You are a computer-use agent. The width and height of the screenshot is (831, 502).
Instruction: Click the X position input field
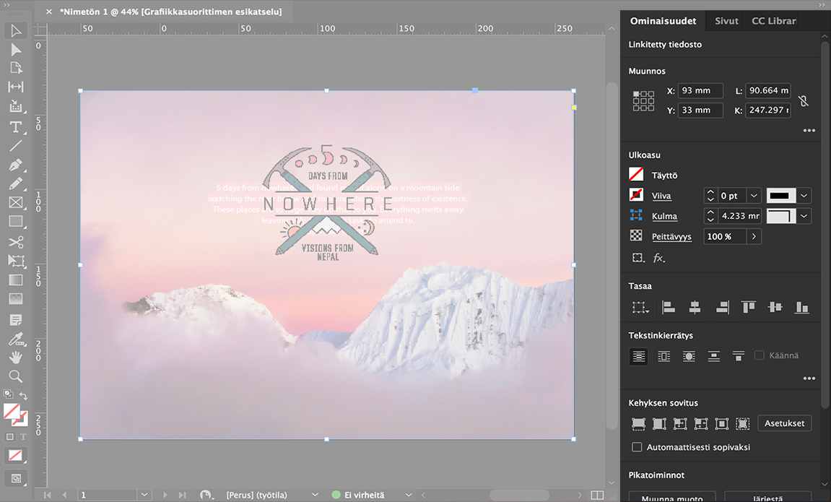click(x=700, y=91)
